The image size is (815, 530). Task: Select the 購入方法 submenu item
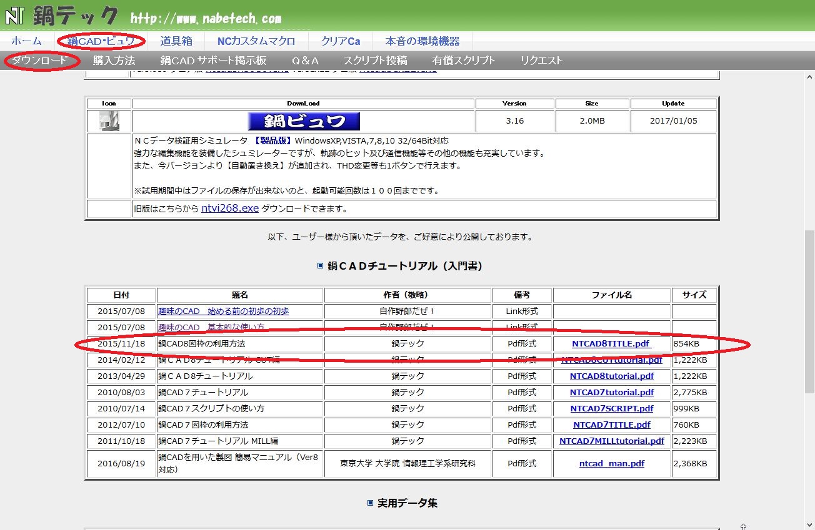[114, 61]
